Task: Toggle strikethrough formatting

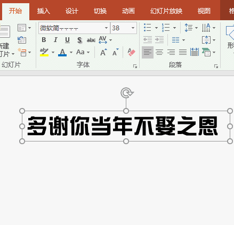Action: click(91, 40)
